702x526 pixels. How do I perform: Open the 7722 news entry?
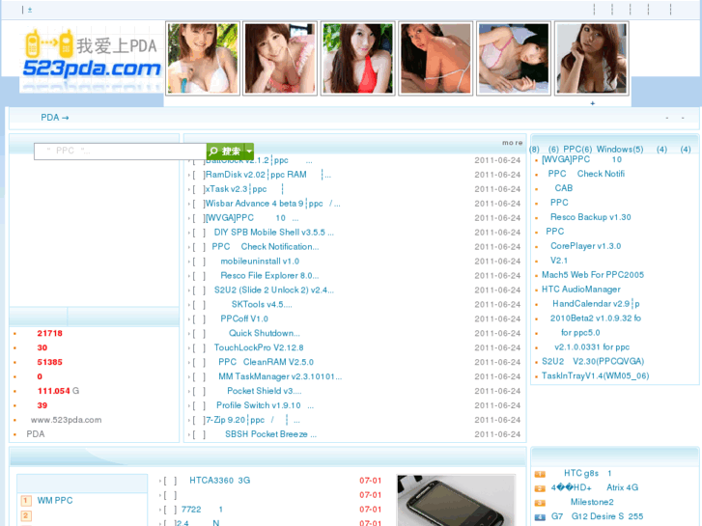(x=202, y=510)
